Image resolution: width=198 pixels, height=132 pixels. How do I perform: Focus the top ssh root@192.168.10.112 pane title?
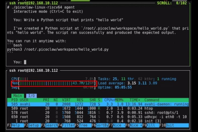(34, 3)
